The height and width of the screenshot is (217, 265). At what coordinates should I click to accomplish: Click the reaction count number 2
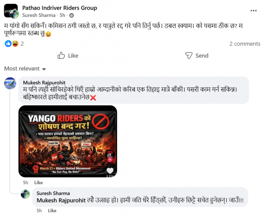(x=22, y=44)
